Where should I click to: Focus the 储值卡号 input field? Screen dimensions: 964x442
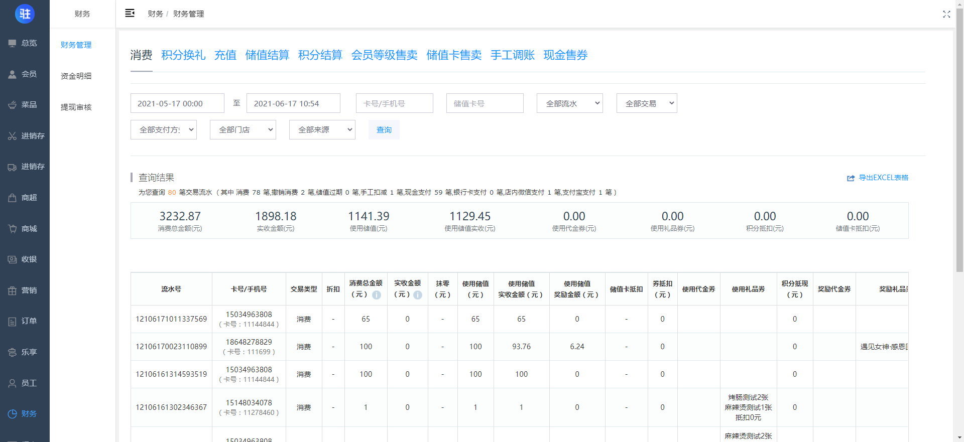485,103
